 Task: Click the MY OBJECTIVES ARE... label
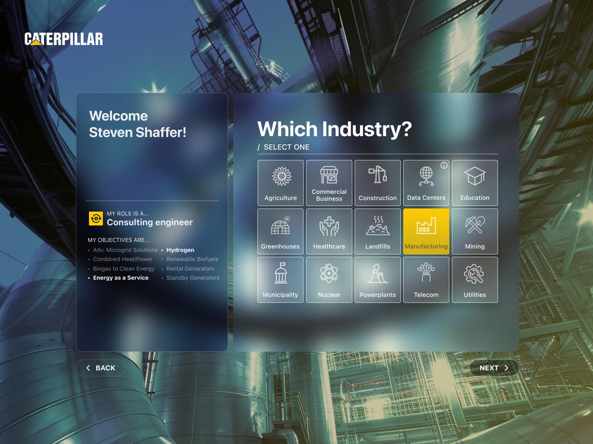pos(119,240)
